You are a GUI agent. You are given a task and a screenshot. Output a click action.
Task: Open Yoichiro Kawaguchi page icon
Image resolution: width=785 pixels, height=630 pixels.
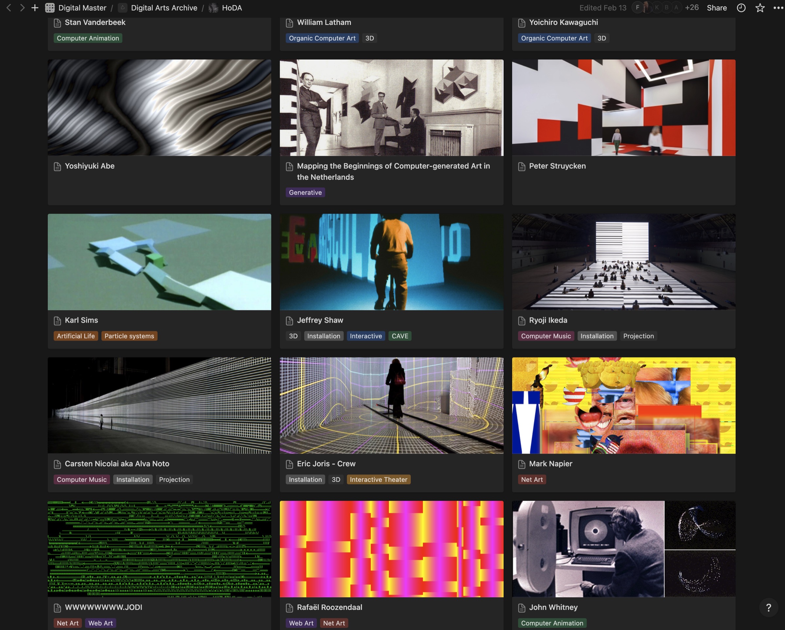[521, 23]
